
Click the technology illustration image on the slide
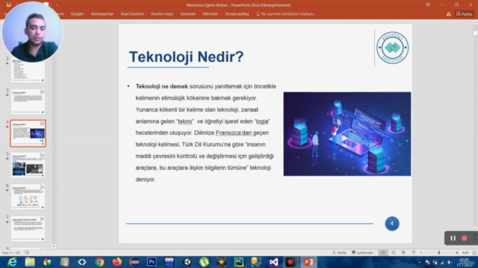point(347,134)
